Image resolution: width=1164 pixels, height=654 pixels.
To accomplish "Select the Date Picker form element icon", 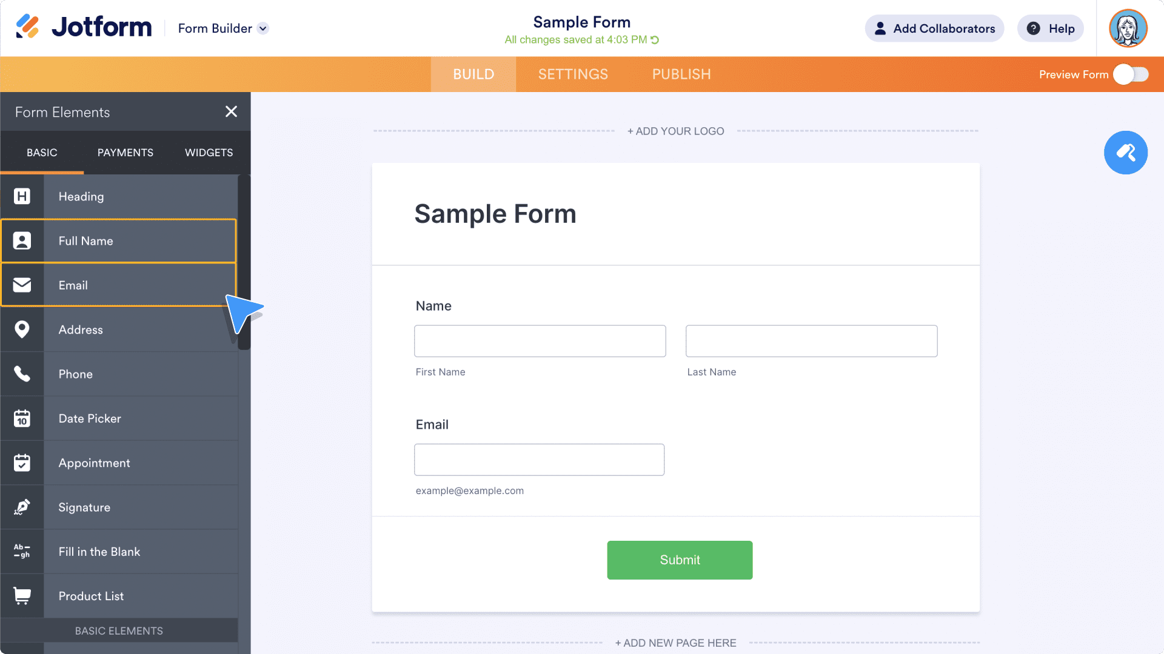I will tap(22, 418).
